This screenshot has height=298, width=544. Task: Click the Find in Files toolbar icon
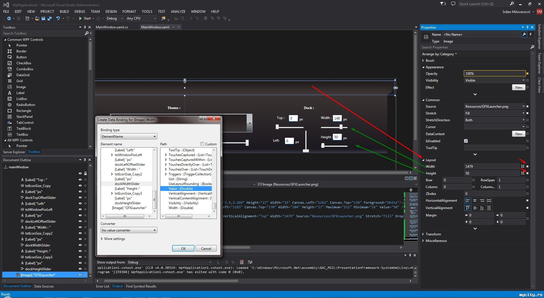click(163, 18)
